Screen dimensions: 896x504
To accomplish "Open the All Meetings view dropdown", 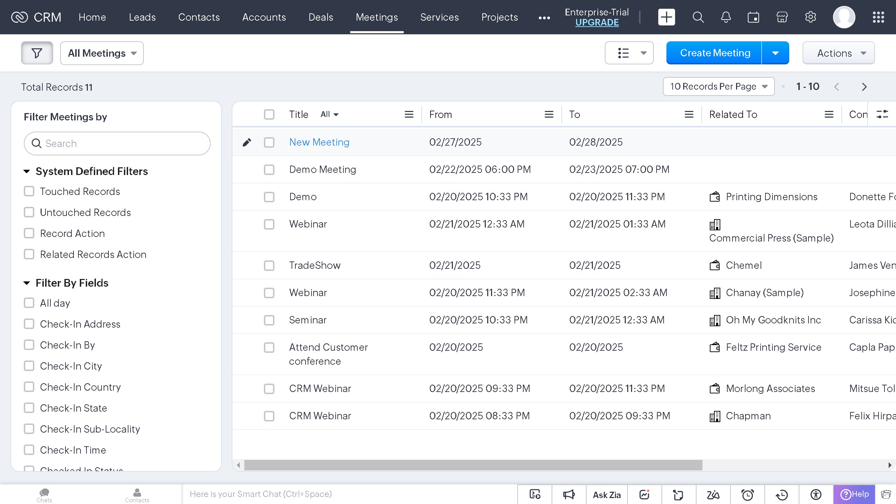I will (x=102, y=53).
